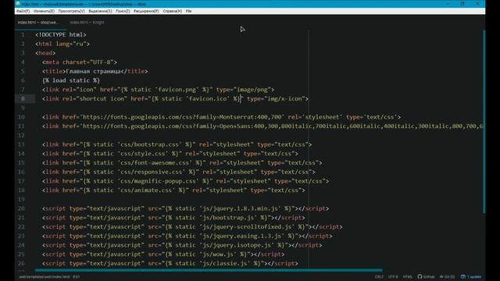Click 'css/font-awesome.css' on line 15

click(155, 163)
